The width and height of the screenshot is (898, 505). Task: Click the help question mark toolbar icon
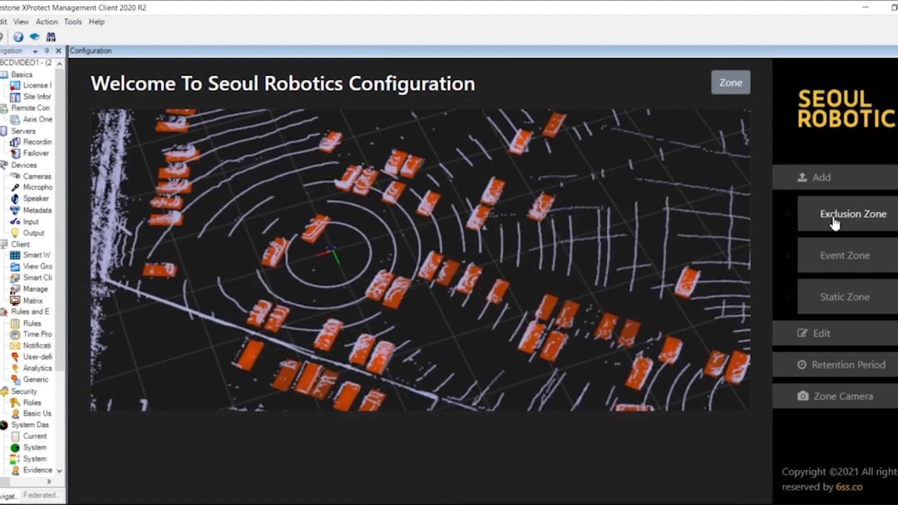18,37
